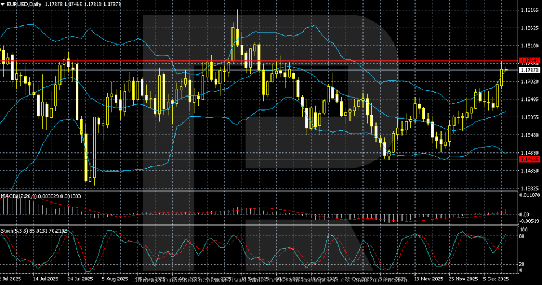This screenshot has height=285, width=542.
Task: Click the 1.19165 price axis mark
Action: tap(529, 10)
